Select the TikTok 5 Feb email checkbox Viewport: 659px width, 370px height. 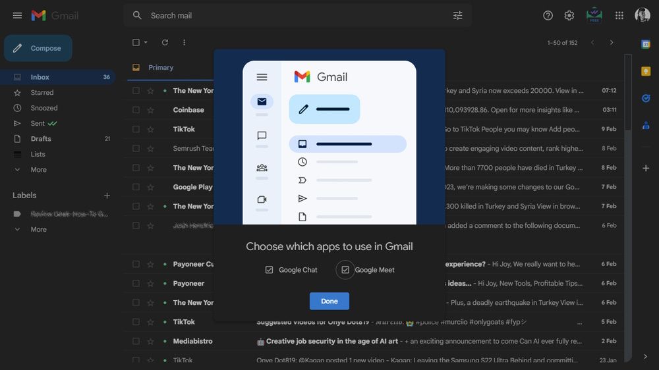click(136, 322)
